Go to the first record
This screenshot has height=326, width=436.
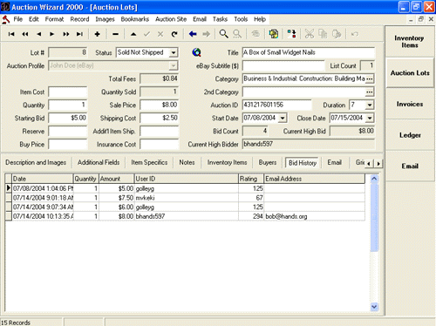[x=11, y=34]
